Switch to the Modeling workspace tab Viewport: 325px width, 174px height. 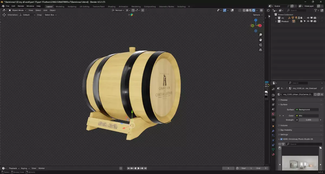coord(60,6)
